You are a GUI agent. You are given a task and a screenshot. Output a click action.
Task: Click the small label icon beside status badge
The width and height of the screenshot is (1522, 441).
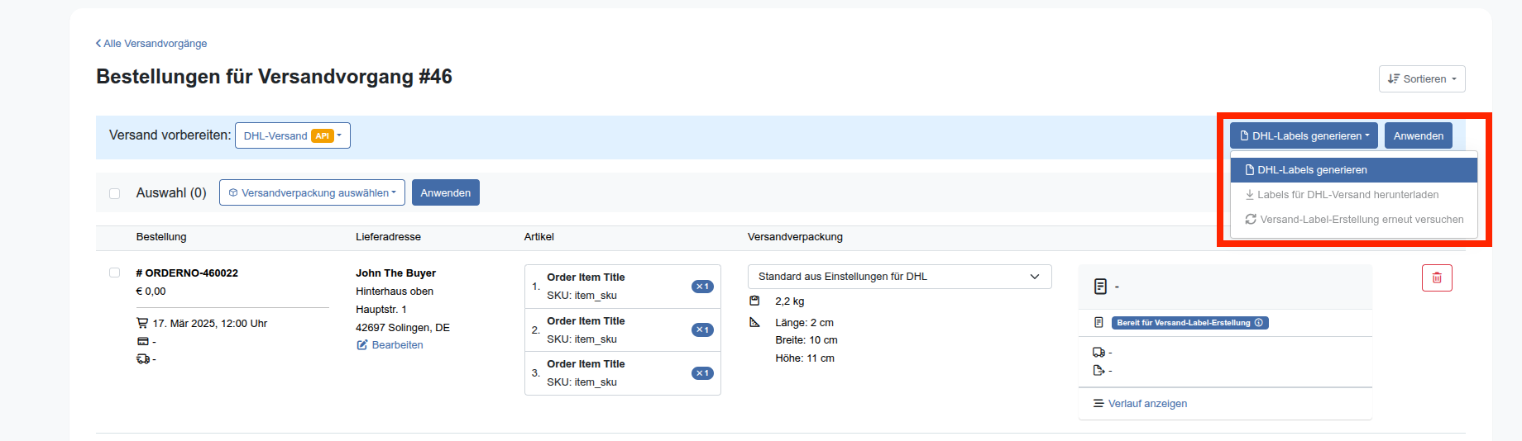click(x=1098, y=323)
